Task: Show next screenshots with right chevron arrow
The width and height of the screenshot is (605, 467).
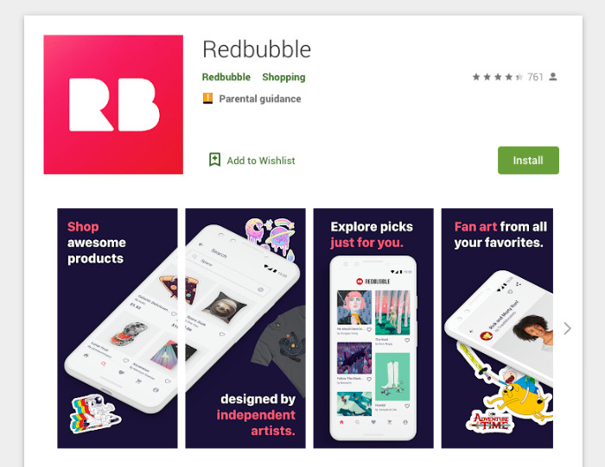Action: coord(567,328)
